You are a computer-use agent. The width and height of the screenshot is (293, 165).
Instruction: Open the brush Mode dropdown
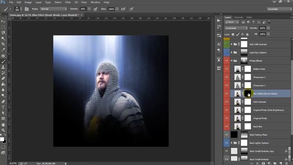(x=54, y=9)
